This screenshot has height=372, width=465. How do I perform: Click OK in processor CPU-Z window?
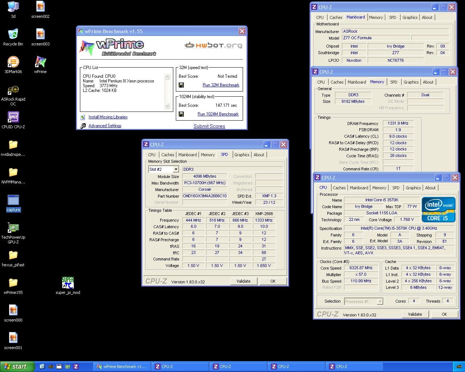tap(444, 314)
